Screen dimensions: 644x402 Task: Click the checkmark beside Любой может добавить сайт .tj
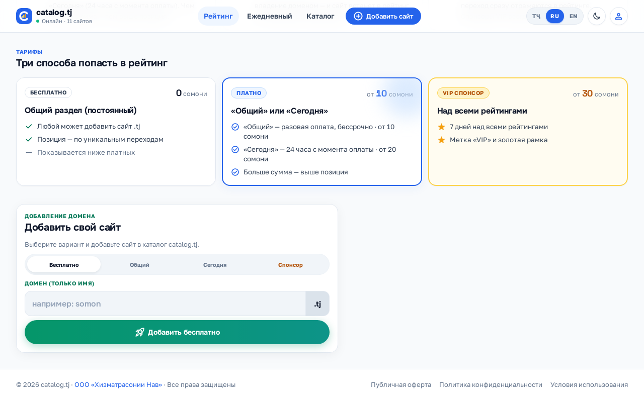click(x=29, y=126)
